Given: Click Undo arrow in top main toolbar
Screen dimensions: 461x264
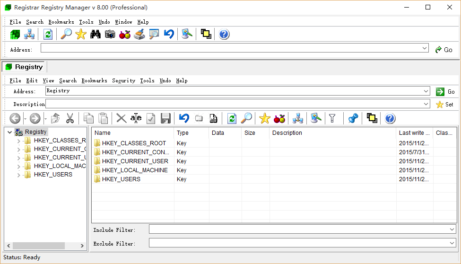Looking at the screenshot, I should click(169, 34).
